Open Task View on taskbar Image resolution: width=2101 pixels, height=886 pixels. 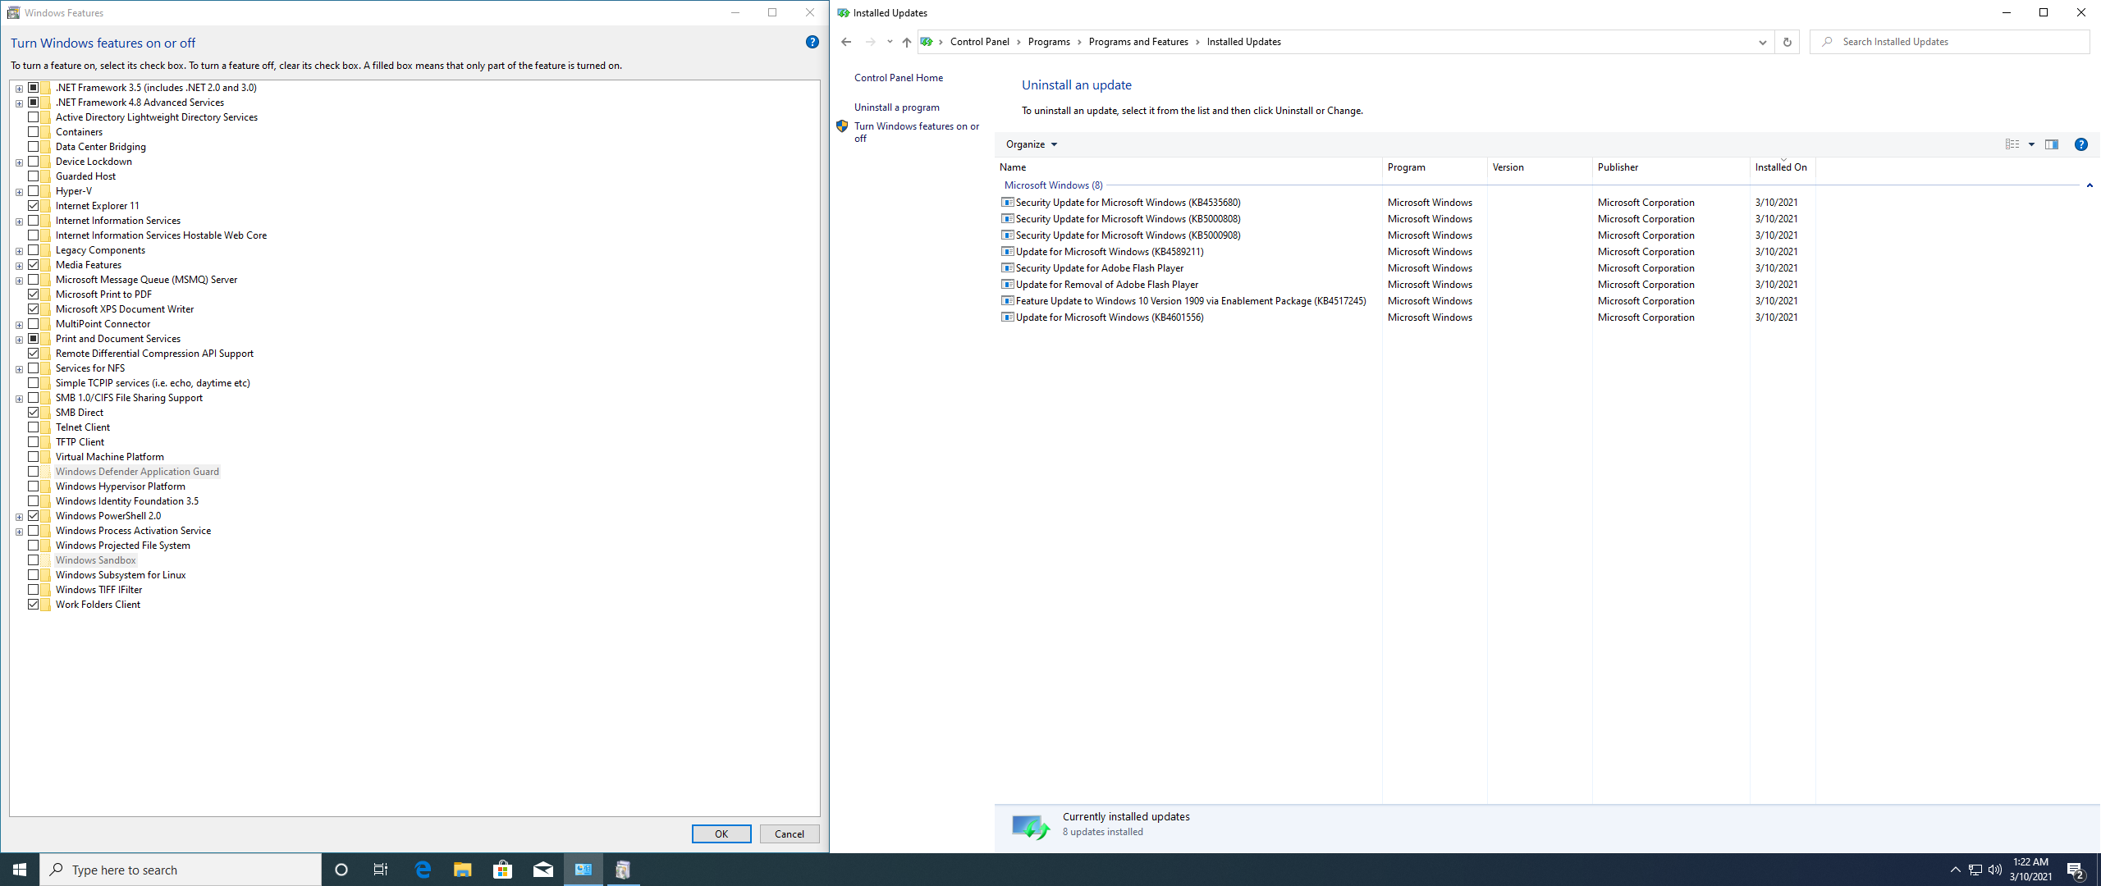point(381,870)
